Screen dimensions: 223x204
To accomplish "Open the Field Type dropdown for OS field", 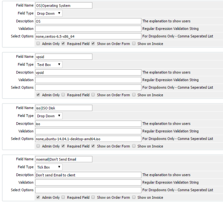I will (x=49, y=14).
